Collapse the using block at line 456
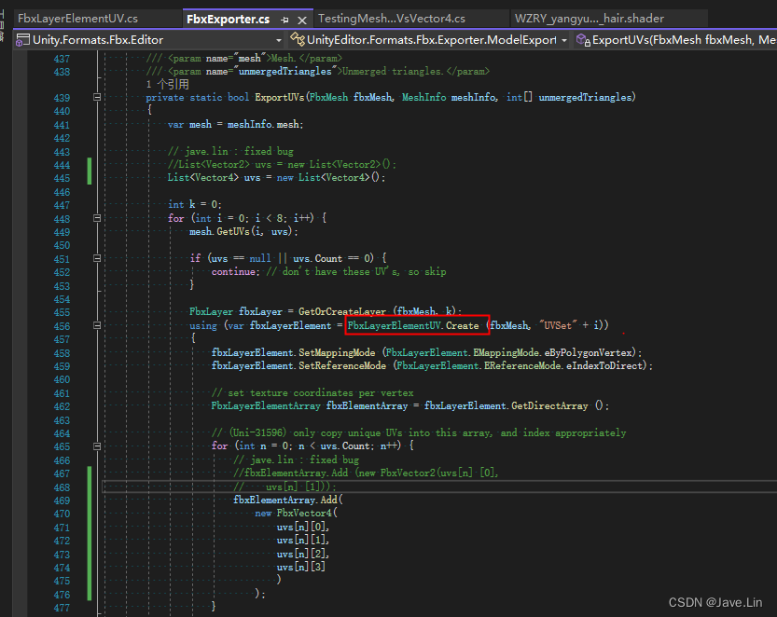This screenshot has height=617, width=777. (97, 325)
